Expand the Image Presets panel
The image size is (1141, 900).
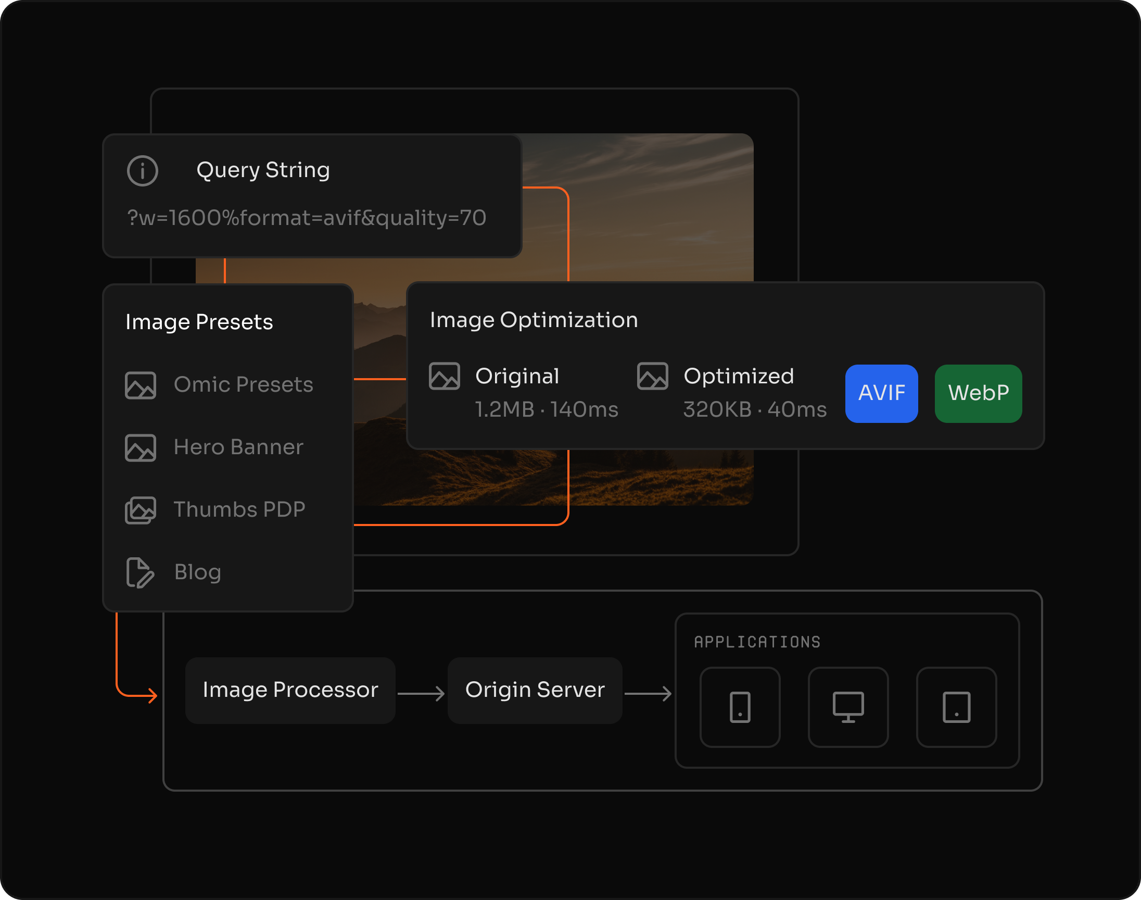pyautogui.click(x=199, y=322)
